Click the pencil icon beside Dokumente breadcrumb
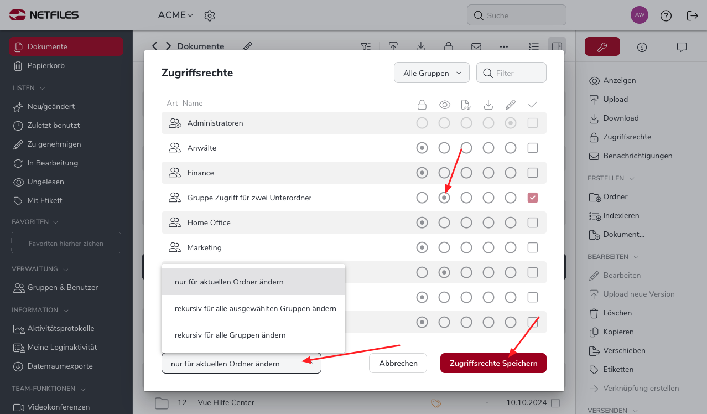The width and height of the screenshot is (707, 414). pos(247,46)
